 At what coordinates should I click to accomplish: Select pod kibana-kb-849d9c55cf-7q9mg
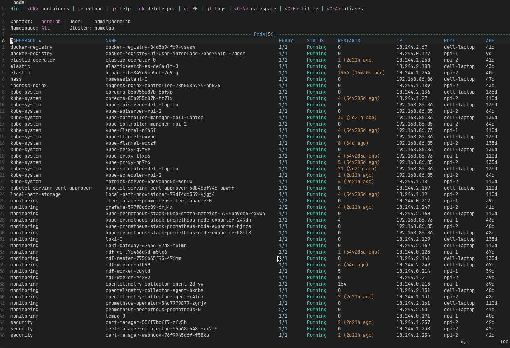(142, 73)
